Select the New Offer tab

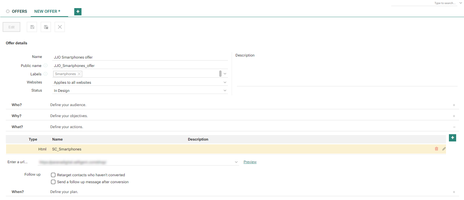[x=47, y=11]
